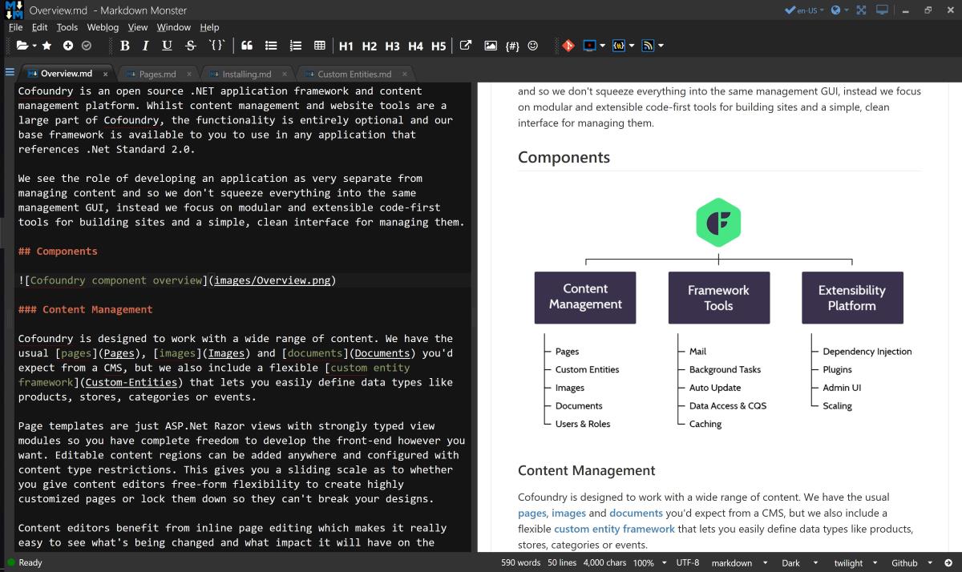
Task: Open the emoji picker smiley icon
Action: (533, 46)
